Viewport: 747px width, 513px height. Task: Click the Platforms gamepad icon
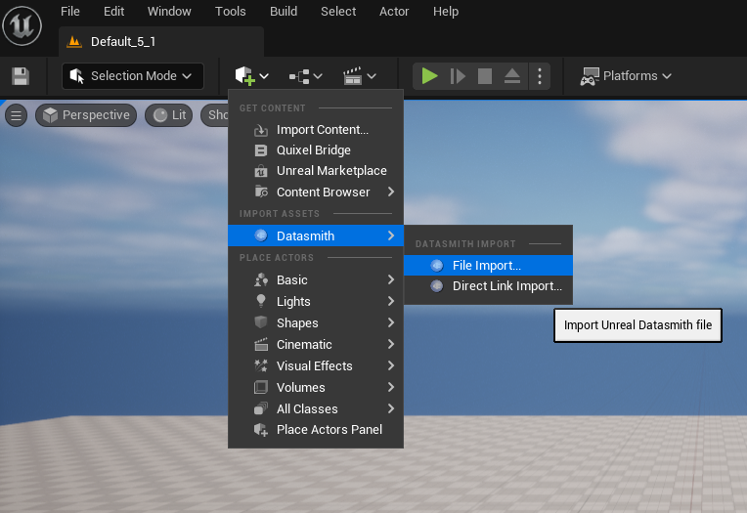(x=590, y=76)
